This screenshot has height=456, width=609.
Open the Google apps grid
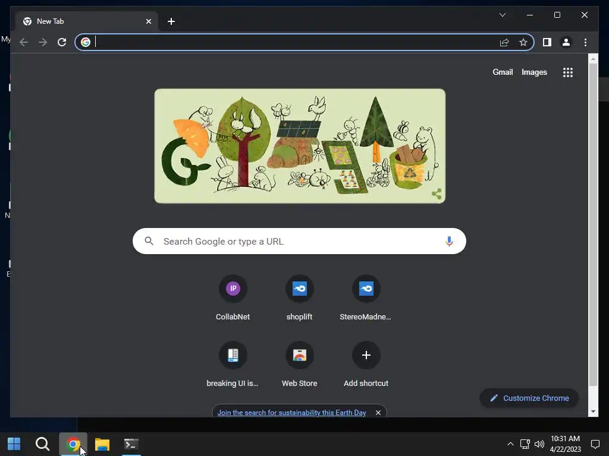[x=568, y=72]
